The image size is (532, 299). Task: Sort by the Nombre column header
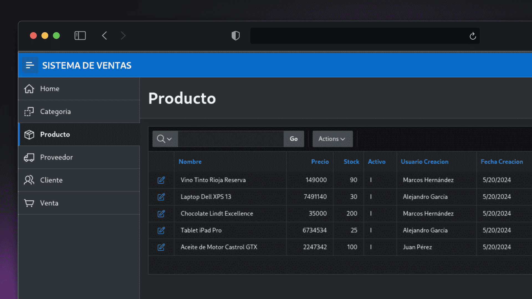click(190, 162)
